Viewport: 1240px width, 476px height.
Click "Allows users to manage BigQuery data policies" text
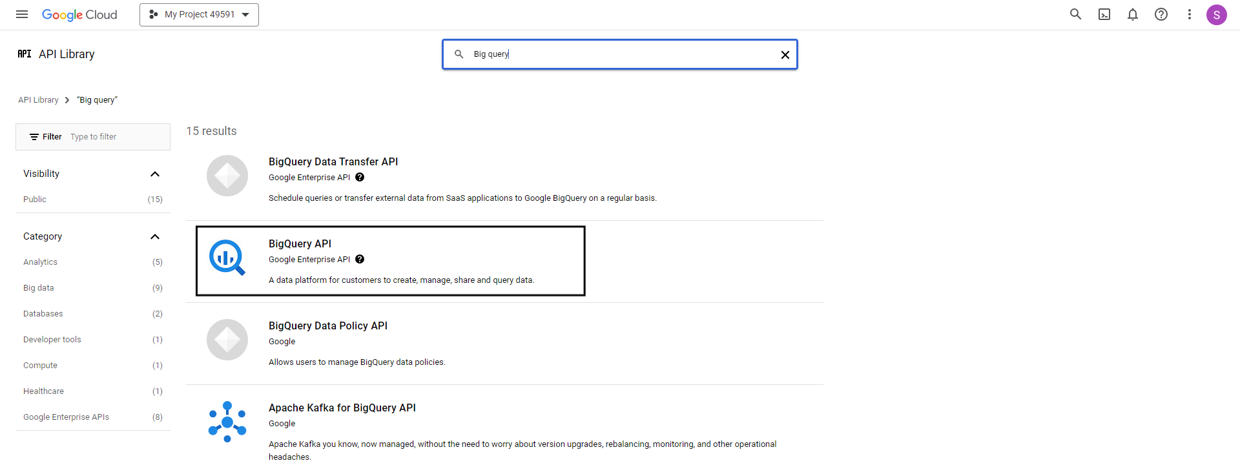[x=357, y=362]
